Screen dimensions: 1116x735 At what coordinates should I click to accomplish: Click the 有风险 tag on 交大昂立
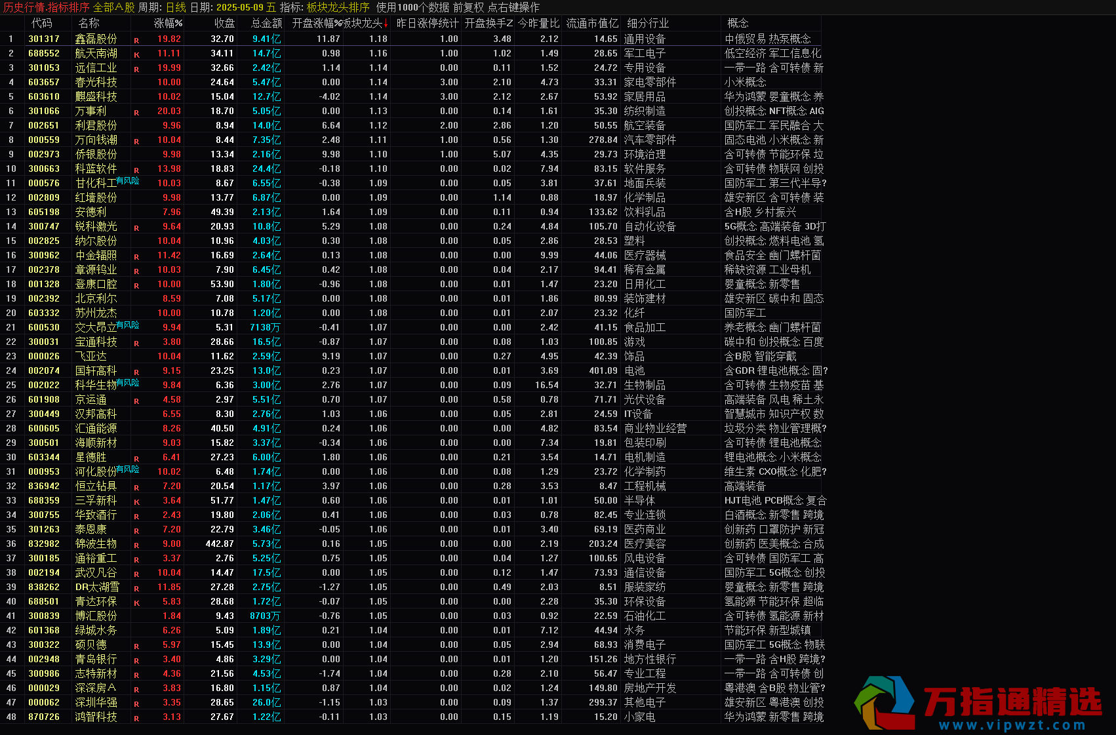click(128, 325)
